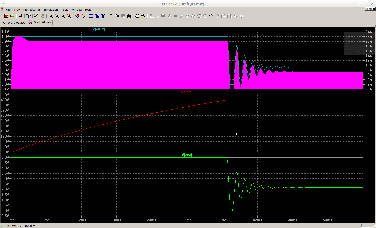Restore the inner document window
376x228 pixels.
[370, 9]
